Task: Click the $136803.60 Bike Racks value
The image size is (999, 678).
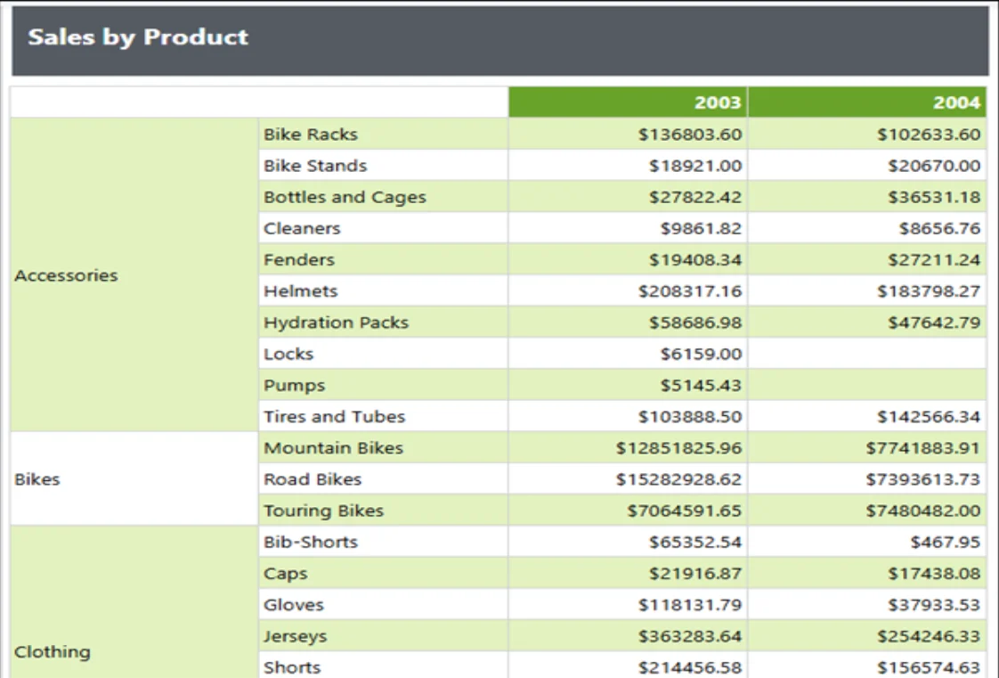Action: pyautogui.click(x=690, y=134)
